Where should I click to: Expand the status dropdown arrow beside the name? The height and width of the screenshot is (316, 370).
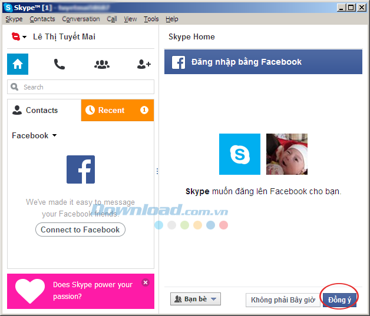(24, 37)
